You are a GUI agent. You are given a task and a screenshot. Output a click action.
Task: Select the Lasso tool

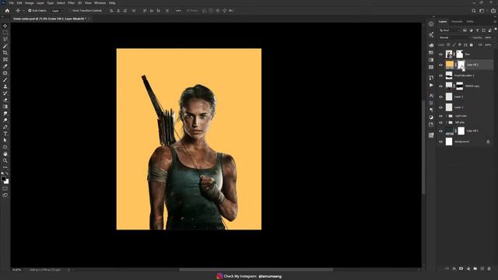[x=5, y=39]
